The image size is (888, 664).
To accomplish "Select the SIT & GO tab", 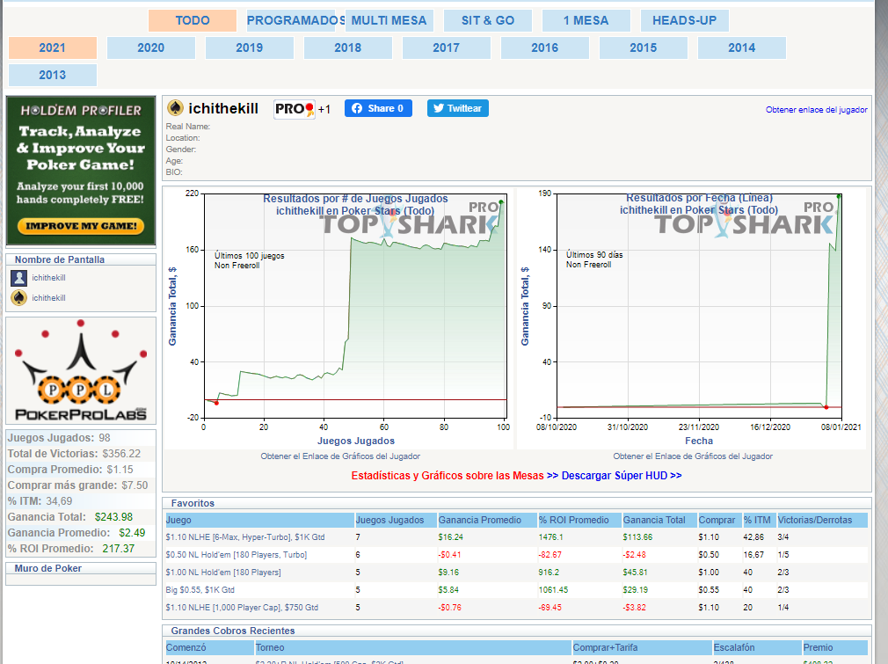I will click(x=488, y=20).
